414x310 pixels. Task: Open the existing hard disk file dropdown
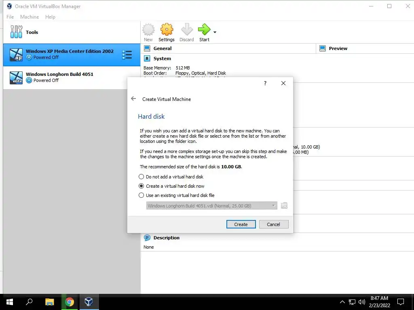click(x=212, y=205)
